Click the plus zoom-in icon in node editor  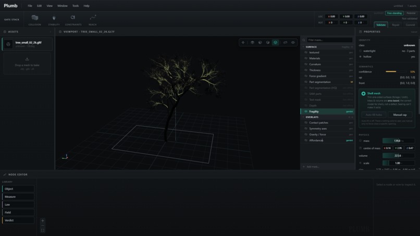point(43,221)
